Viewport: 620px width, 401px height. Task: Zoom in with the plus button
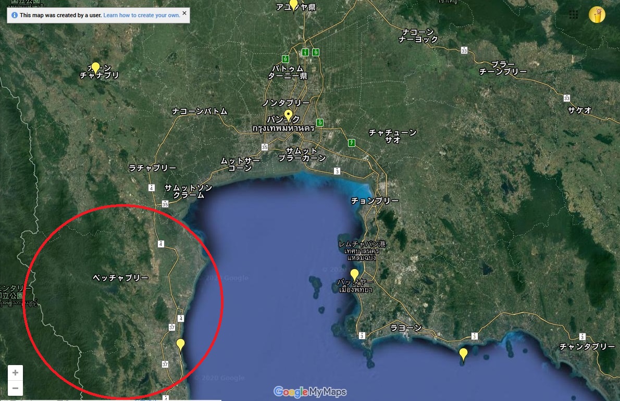pyautogui.click(x=16, y=372)
